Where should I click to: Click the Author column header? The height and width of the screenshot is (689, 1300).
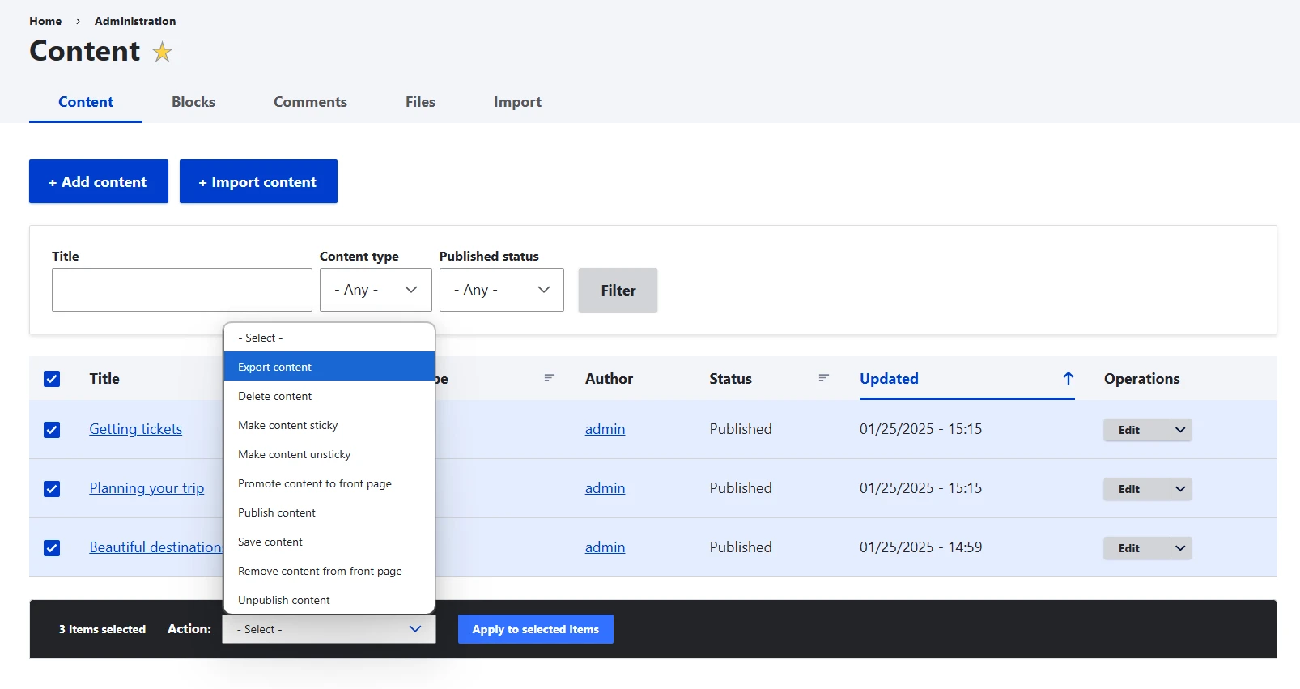609,378
